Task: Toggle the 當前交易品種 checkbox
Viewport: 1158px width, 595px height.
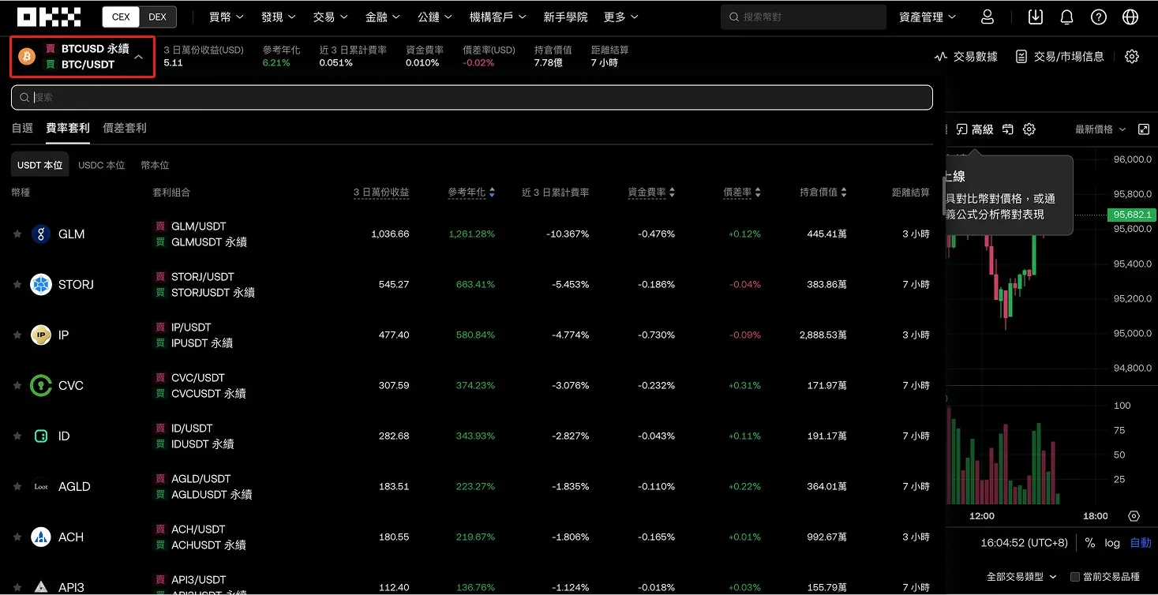Action: click(1074, 577)
